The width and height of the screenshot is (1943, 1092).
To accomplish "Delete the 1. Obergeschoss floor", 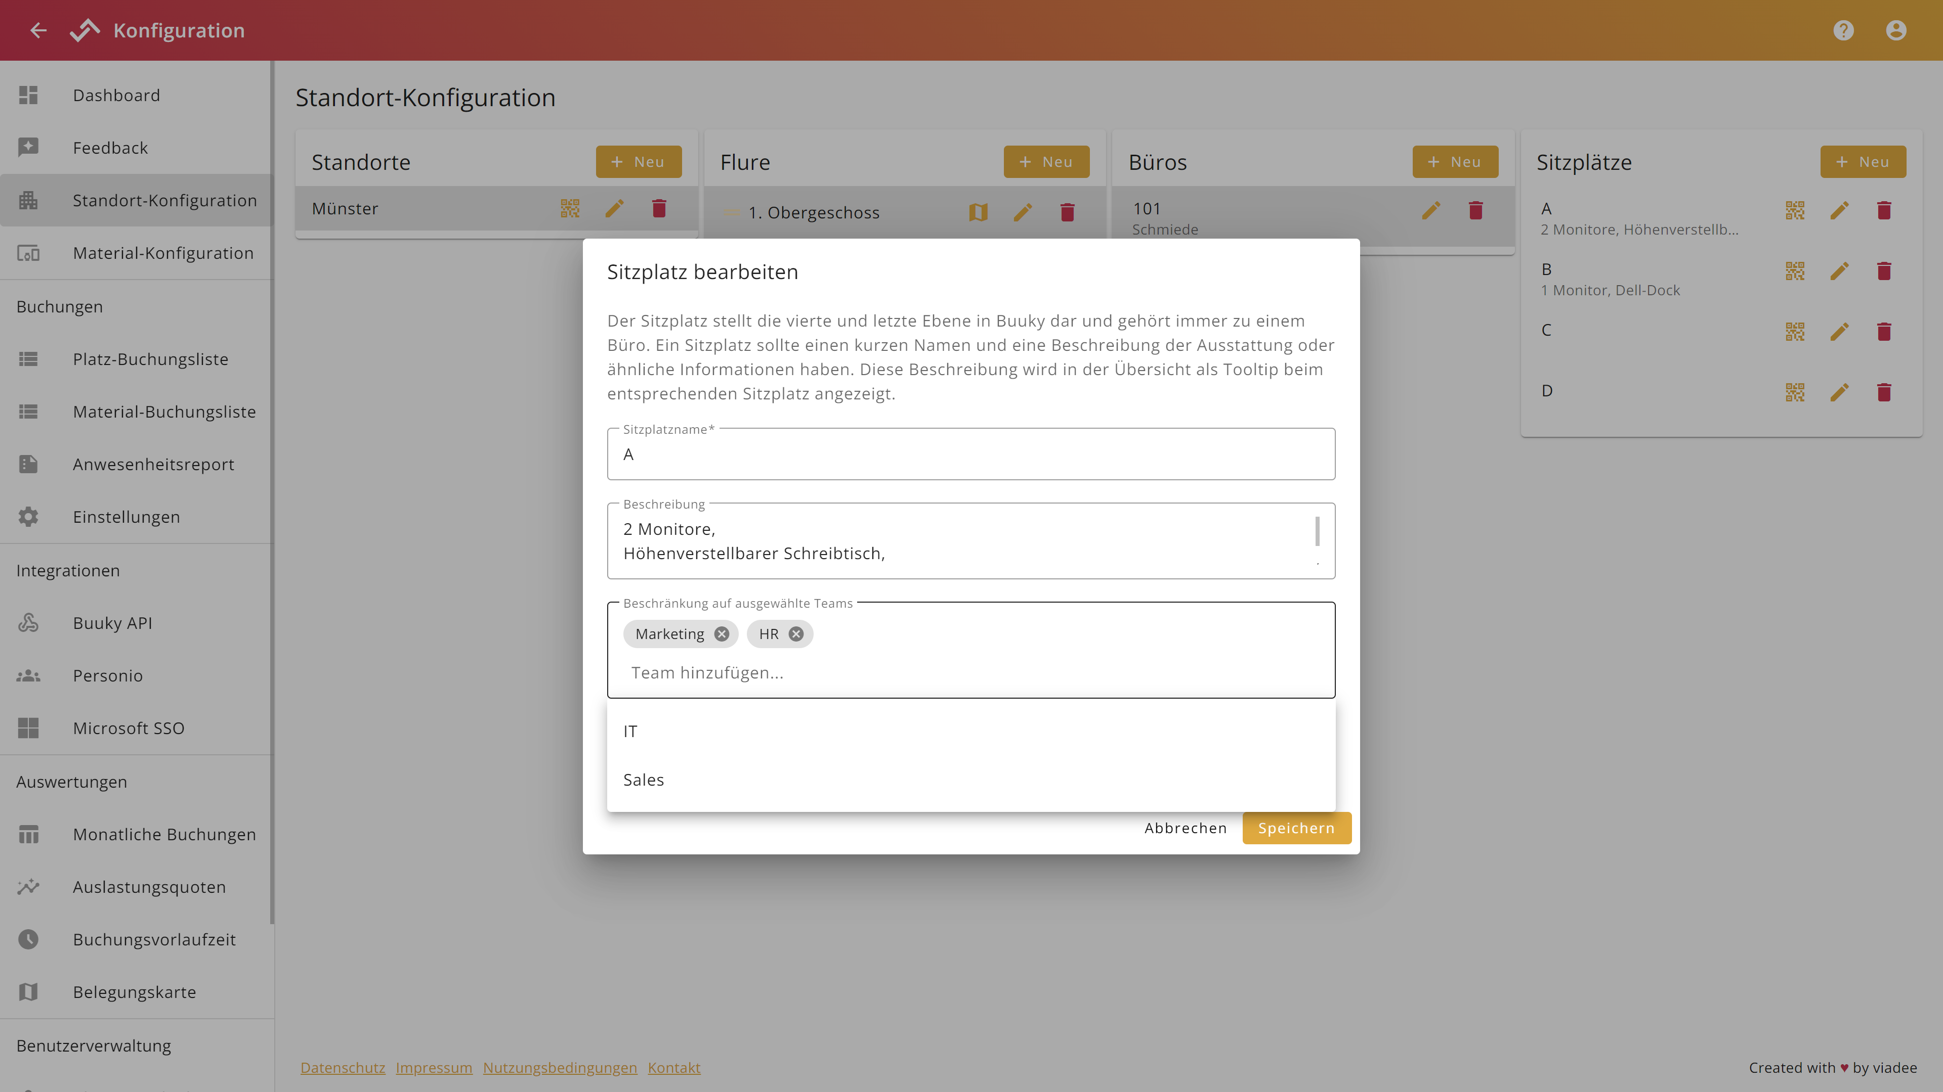I will point(1067,212).
